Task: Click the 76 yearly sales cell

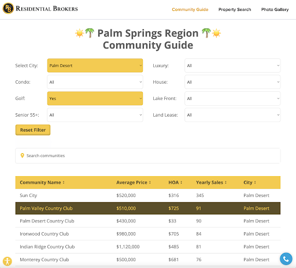Action: point(199,260)
